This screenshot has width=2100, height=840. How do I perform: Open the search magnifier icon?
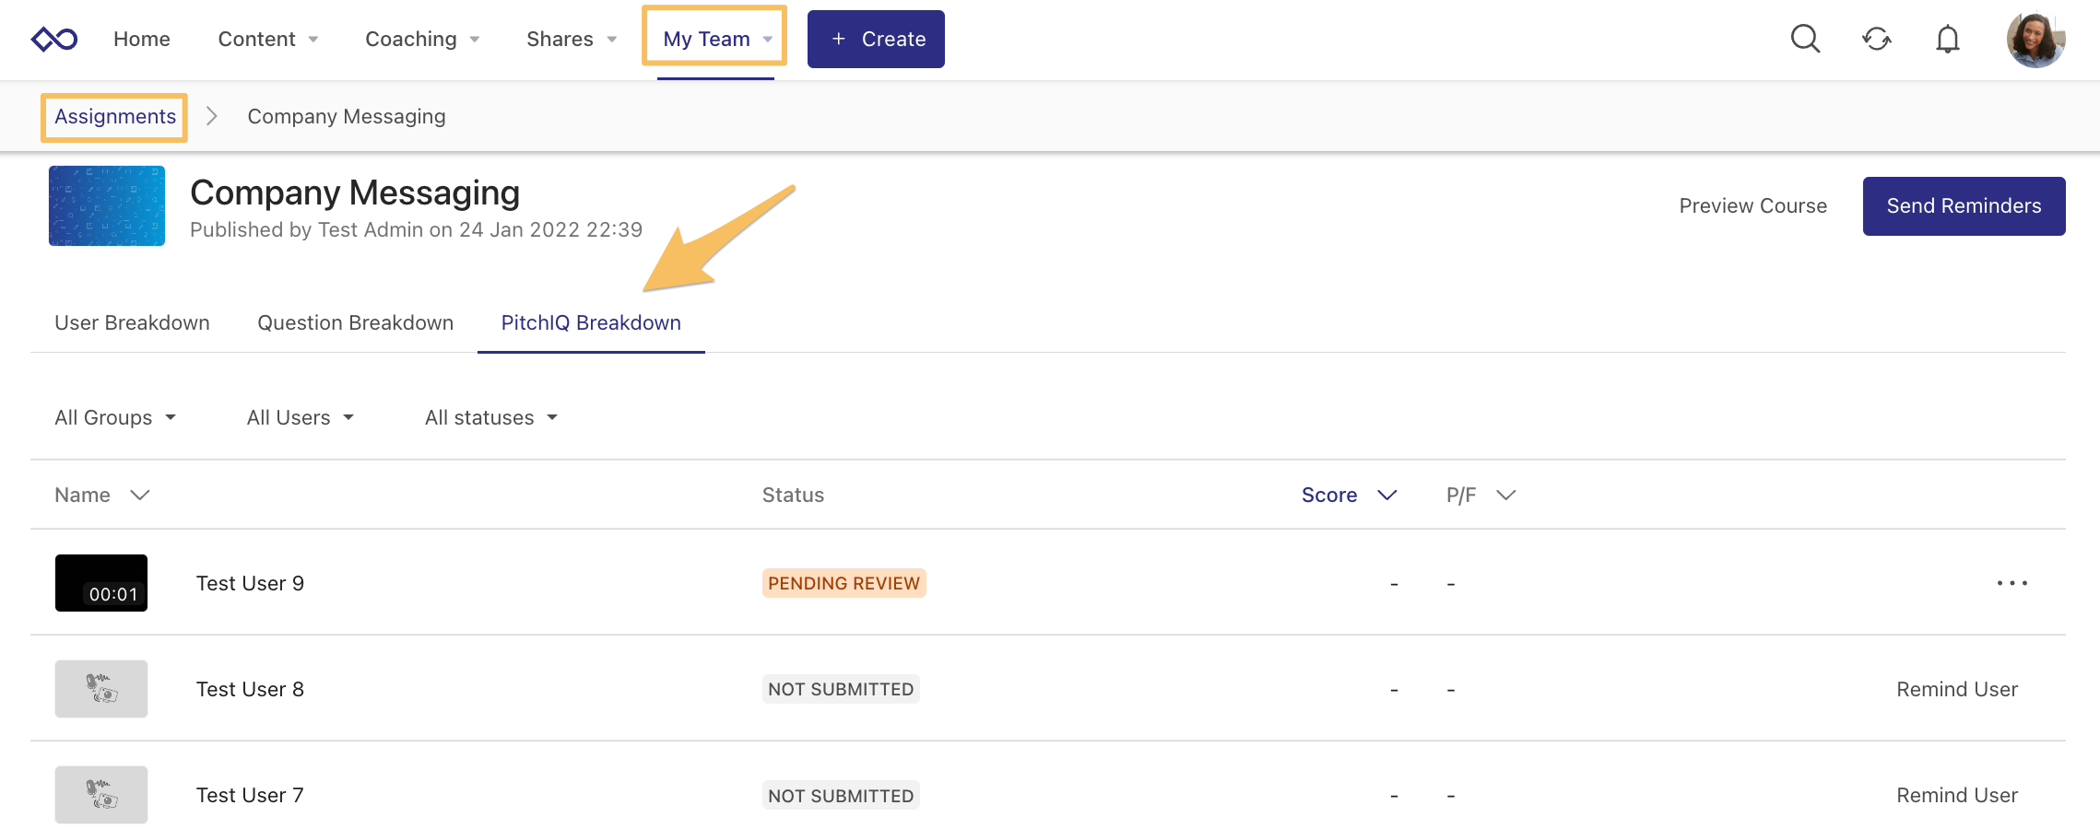(1805, 39)
